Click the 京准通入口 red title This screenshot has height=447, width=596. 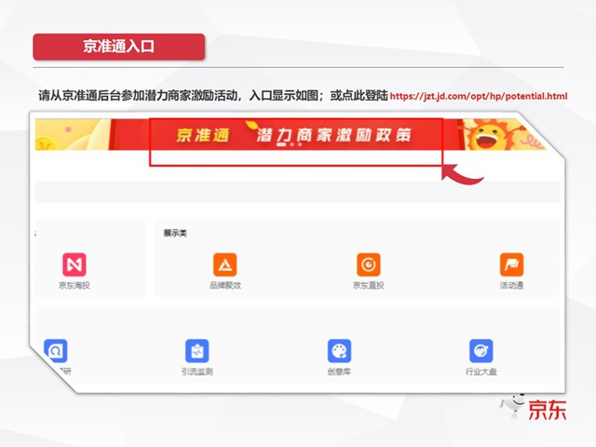click(119, 47)
